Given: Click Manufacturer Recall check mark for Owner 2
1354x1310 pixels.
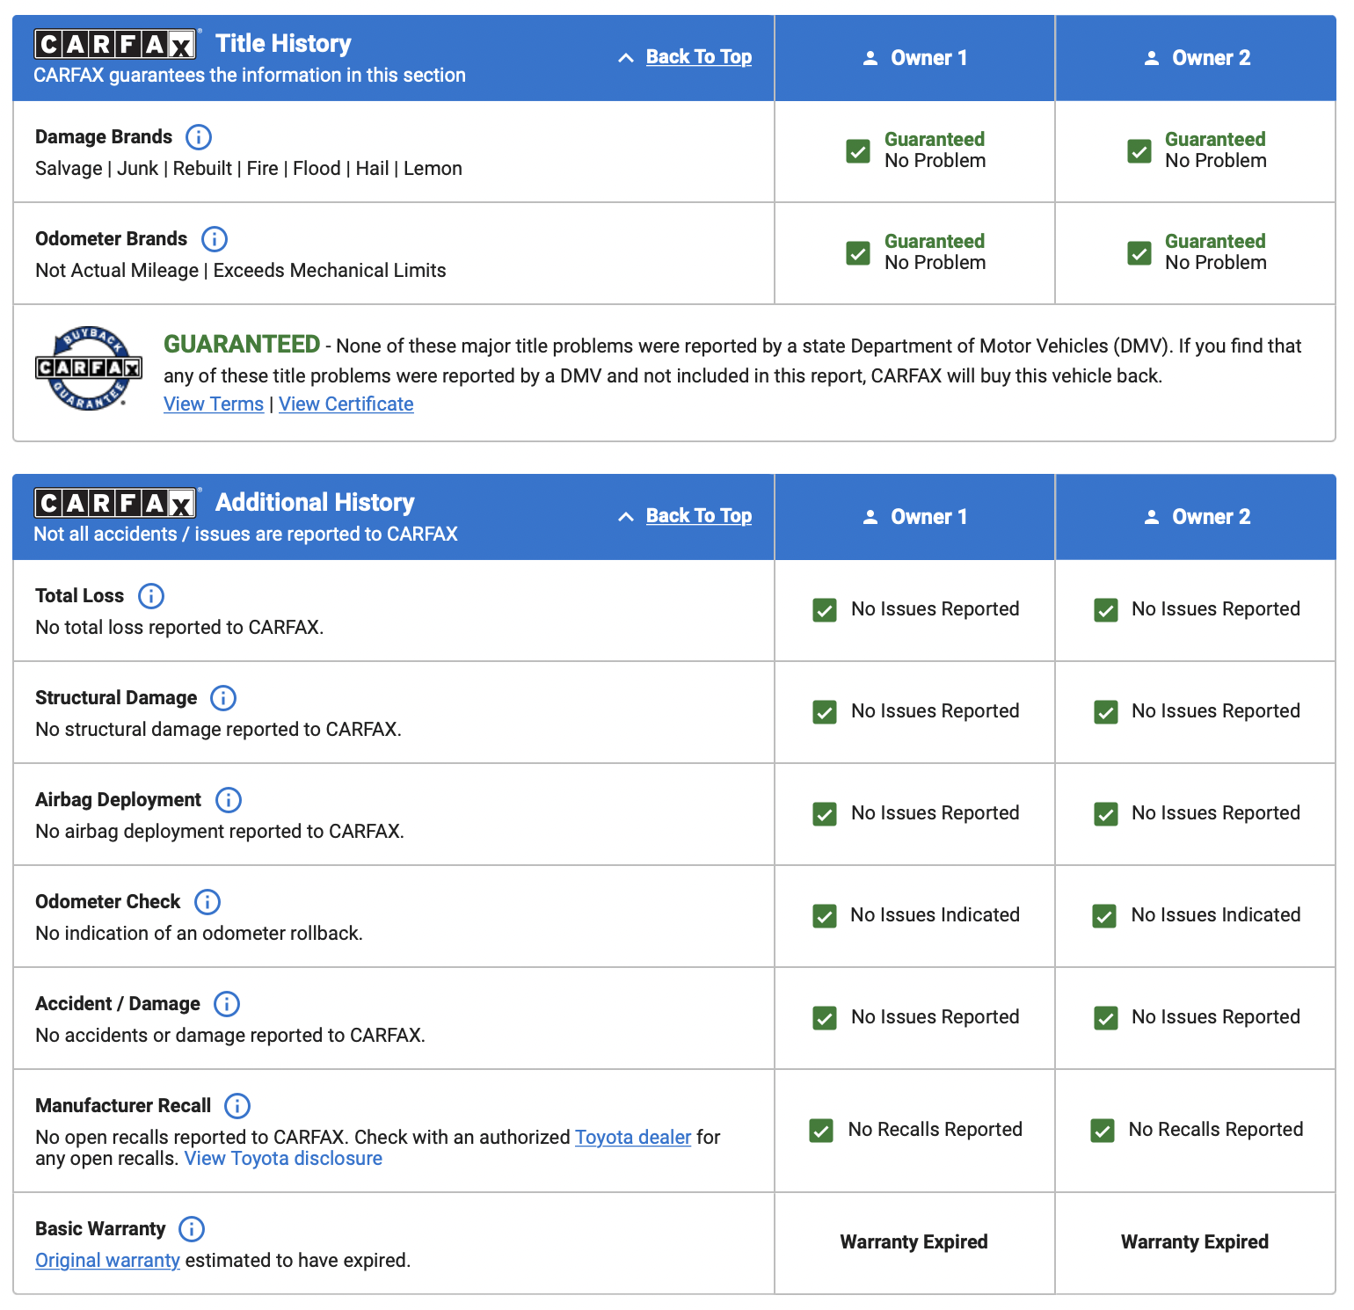Looking at the screenshot, I should 1103,1131.
